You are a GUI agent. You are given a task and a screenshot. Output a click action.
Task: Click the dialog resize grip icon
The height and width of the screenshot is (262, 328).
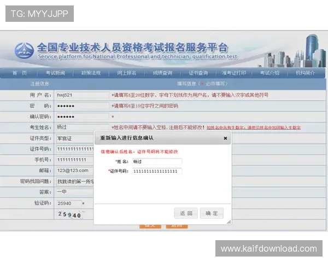point(229,222)
